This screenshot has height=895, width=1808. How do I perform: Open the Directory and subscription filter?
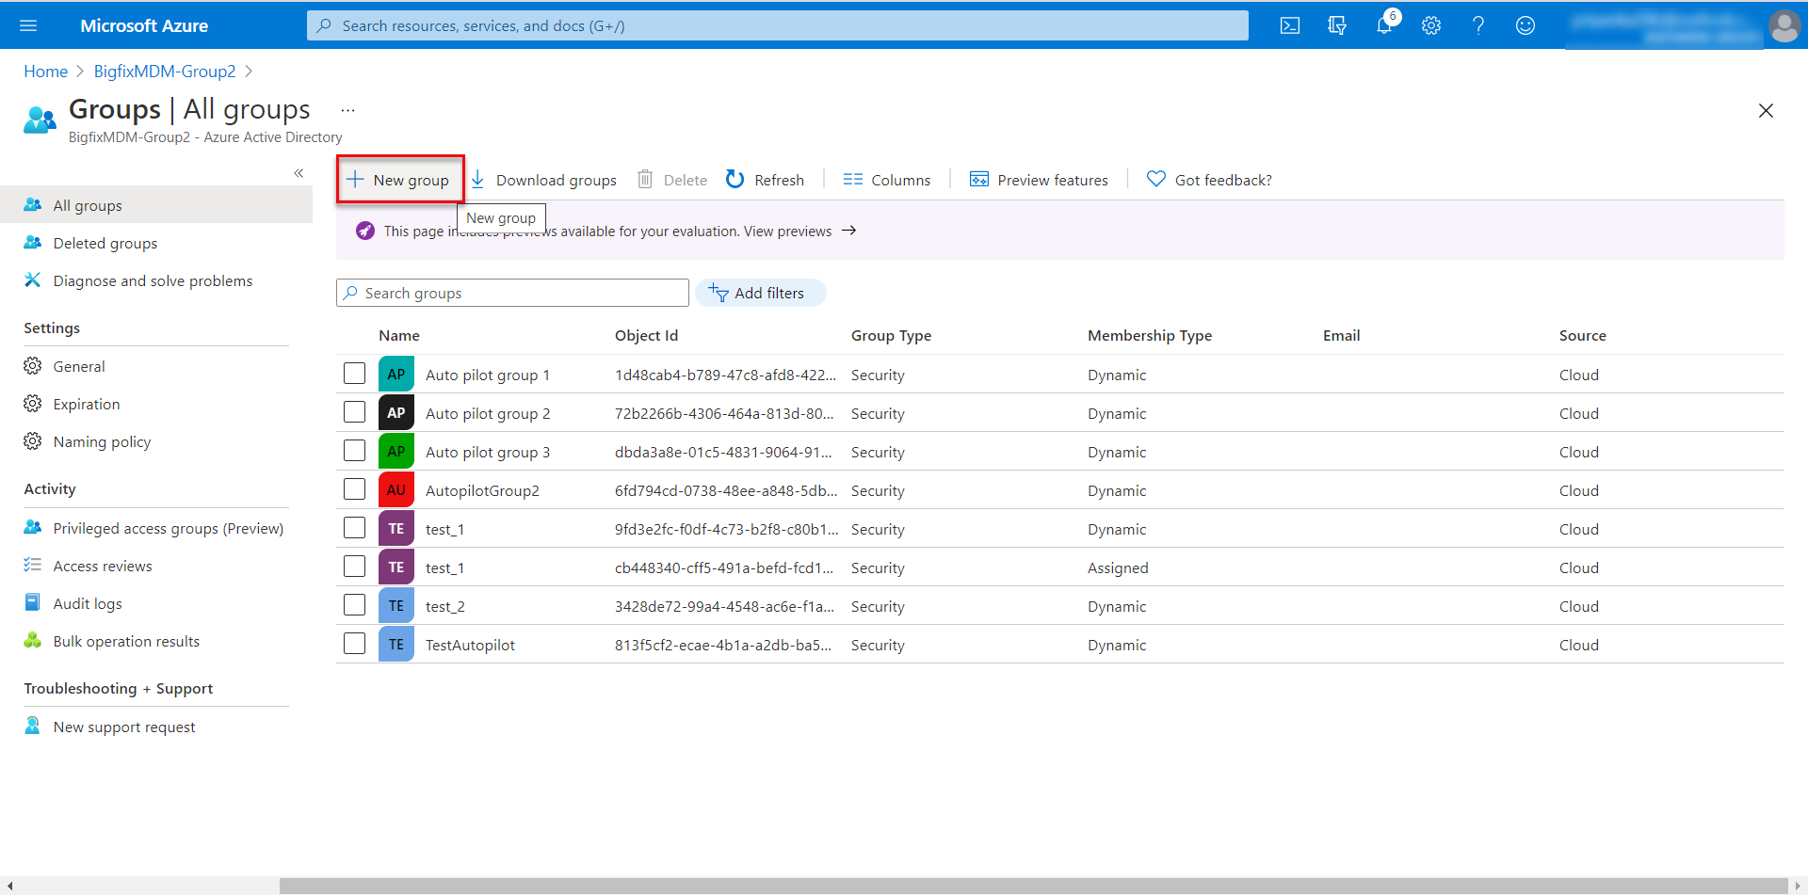coord(1337,25)
